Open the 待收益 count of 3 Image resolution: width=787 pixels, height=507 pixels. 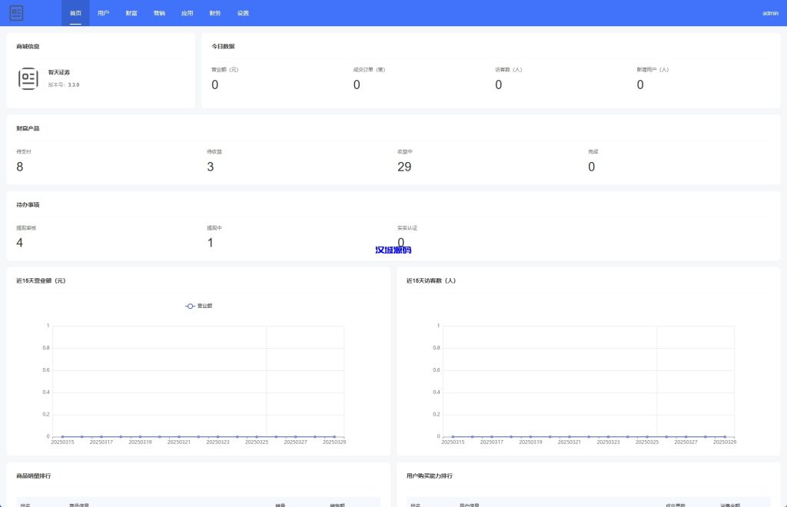211,167
